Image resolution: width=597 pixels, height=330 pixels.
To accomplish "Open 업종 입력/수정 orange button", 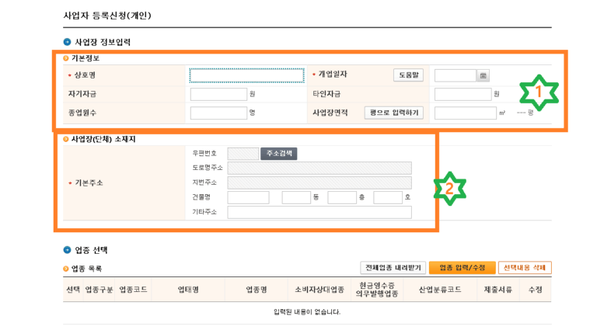I will 462,267.
